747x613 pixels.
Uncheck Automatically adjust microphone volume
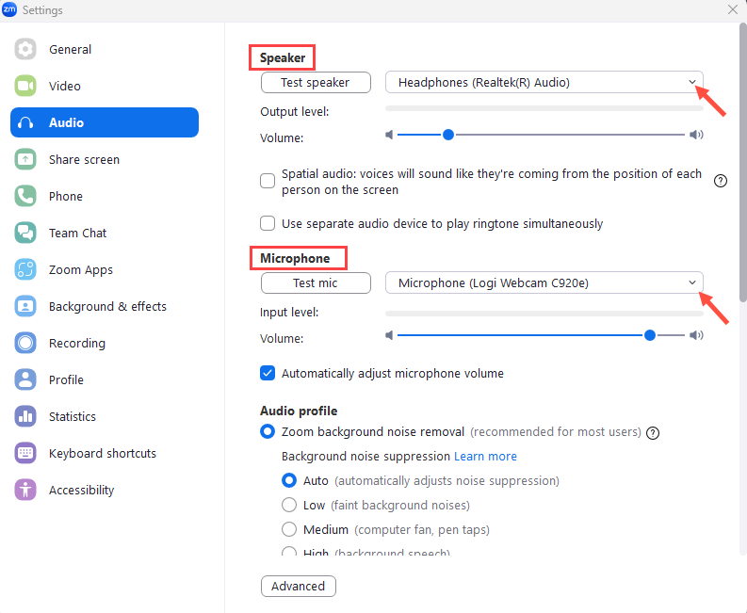point(268,373)
